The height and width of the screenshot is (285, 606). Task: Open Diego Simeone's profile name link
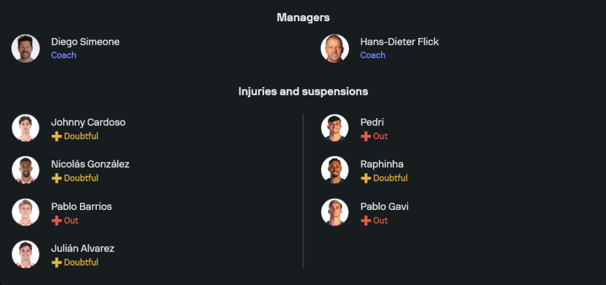pos(85,42)
